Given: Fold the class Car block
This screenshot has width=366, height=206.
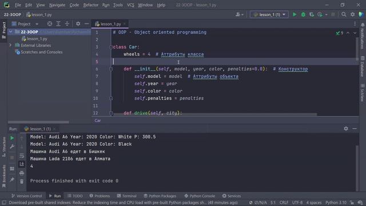Looking at the screenshot, I should coord(111,47).
